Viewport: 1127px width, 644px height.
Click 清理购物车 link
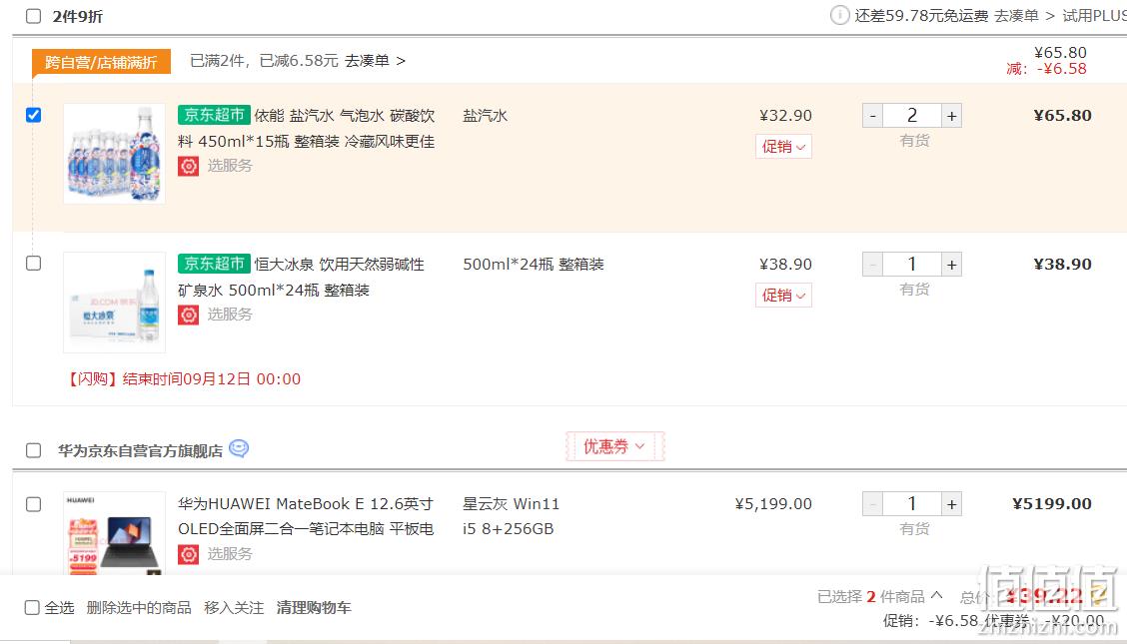click(314, 607)
